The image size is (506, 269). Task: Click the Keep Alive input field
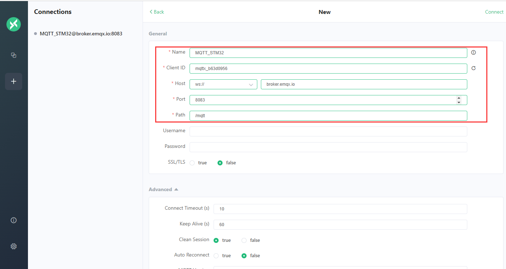[340, 225]
